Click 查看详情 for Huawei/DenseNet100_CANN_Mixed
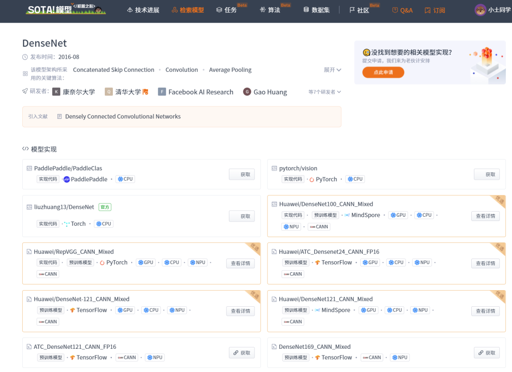The height and width of the screenshot is (372, 512). (x=485, y=216)
